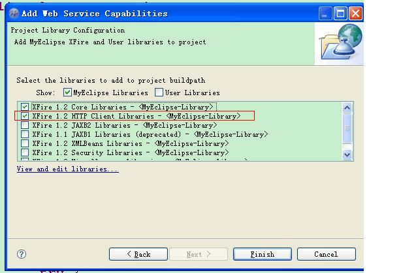
Task: Enable the User Libraries show checkbox
Action: [159, 93]
